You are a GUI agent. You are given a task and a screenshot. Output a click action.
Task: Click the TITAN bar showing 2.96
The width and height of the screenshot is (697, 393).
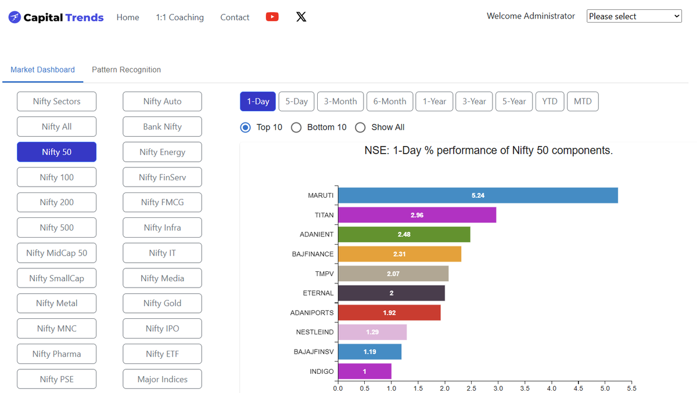click(417, 215)
